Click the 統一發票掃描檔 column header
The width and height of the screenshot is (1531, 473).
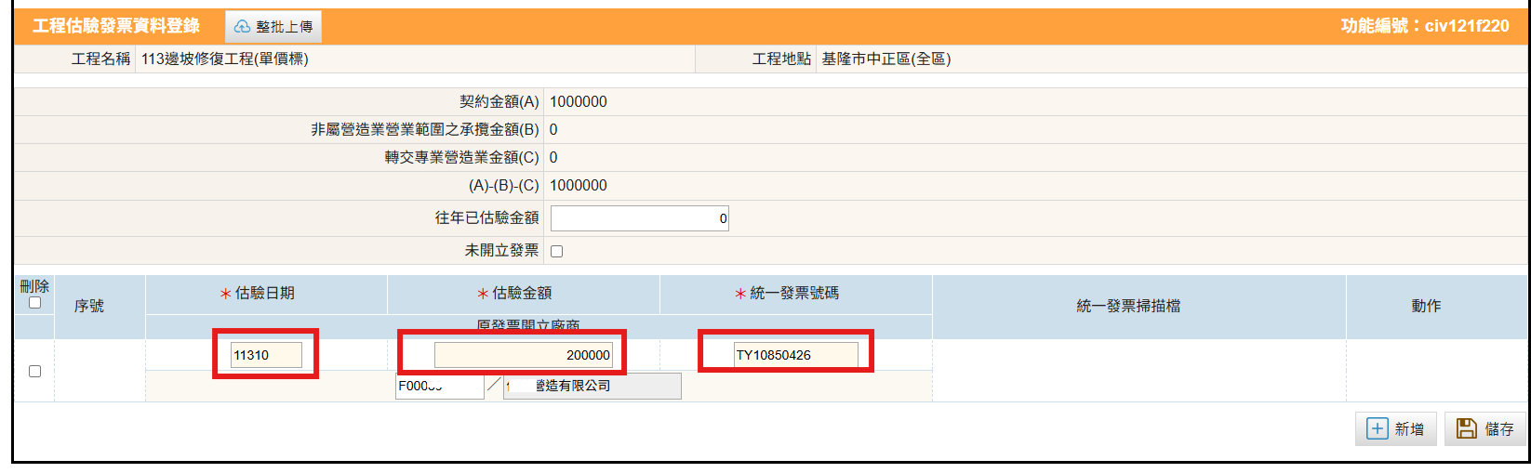pyautogui.click(x=1128, y=306)
